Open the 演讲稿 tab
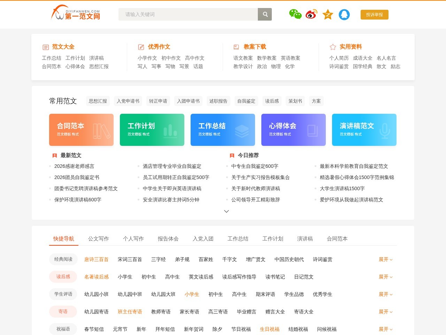Image resolution: width=446 pixels, height=335 pixels. tap(305, 239)
